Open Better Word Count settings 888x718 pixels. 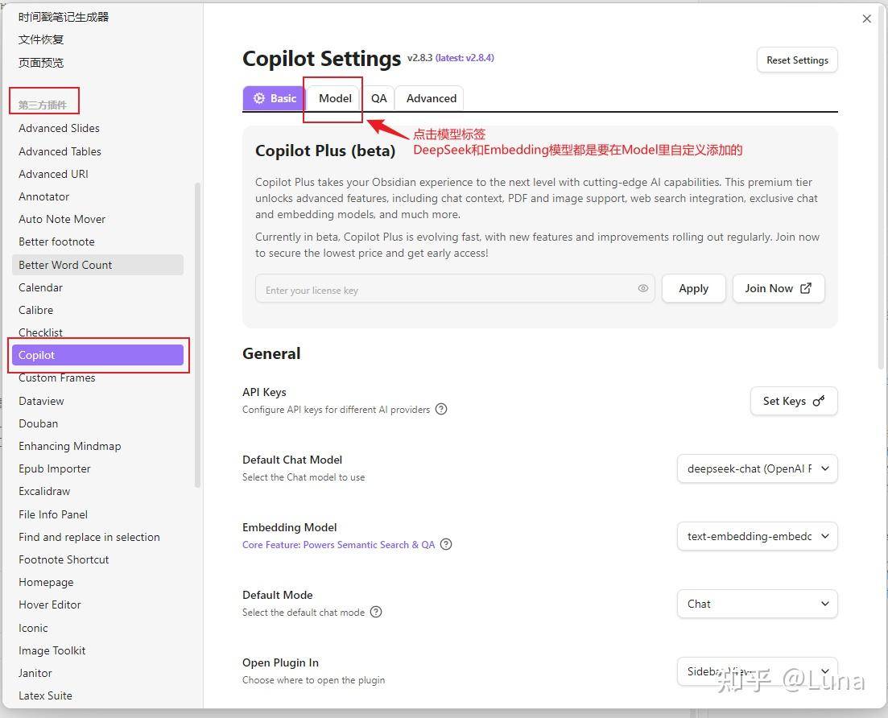(x=97, y=265)
